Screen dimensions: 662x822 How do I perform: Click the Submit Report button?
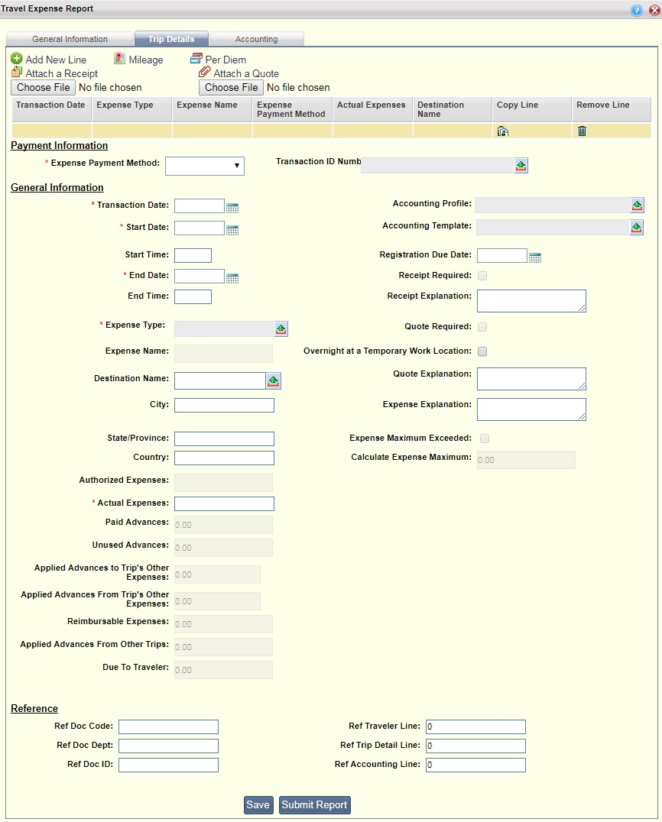coord(315,804)
